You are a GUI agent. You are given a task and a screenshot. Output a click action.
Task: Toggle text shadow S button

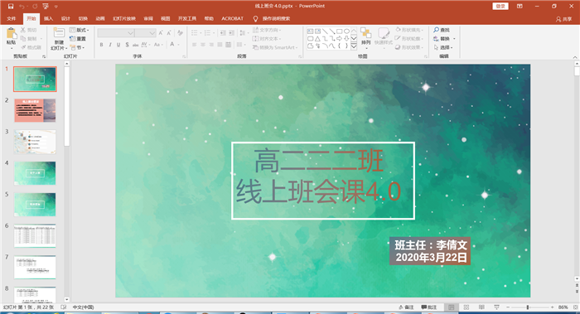127,45
